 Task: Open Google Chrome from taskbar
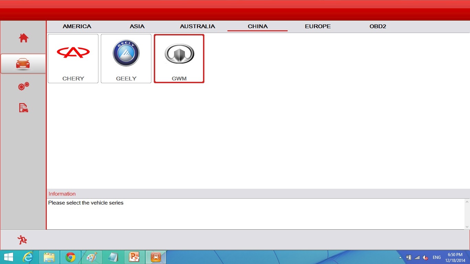71,257
